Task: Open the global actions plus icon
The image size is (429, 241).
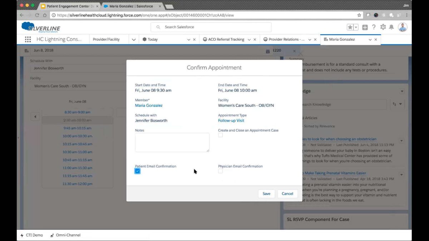Action: click(x=365, y=27)
